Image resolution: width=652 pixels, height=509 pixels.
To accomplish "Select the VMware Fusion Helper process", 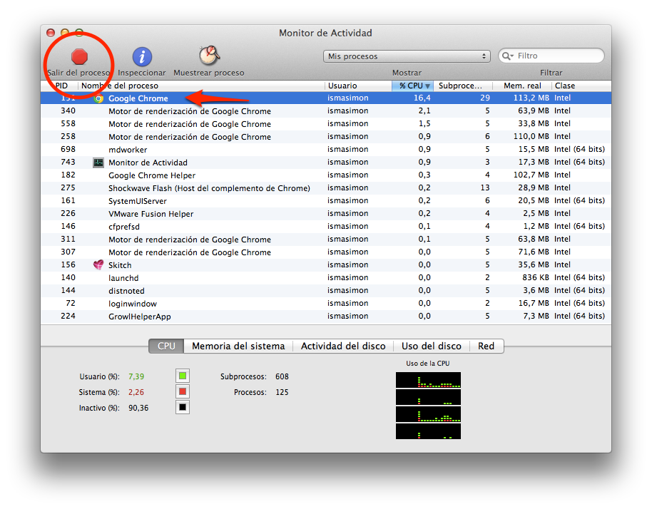I will coord(326,214).
